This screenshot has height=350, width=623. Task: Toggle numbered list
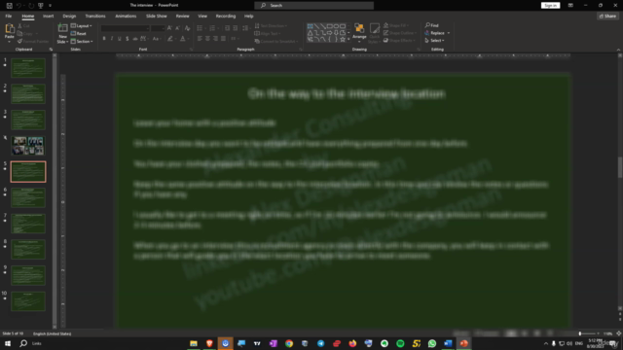pyautogui.click(x=212, y=28)
